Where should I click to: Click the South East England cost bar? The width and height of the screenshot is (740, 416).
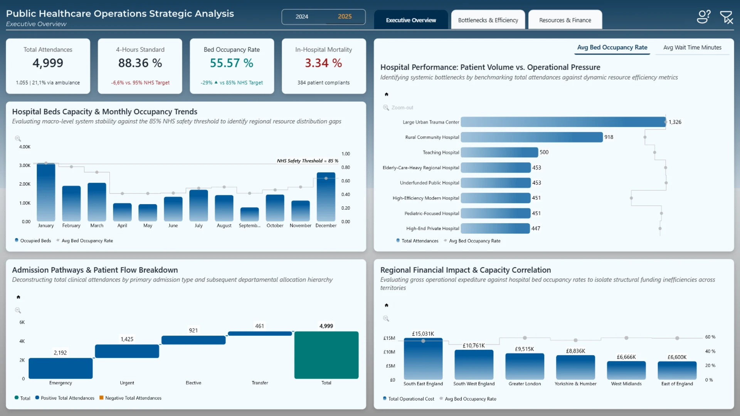(x=423, y=359)
